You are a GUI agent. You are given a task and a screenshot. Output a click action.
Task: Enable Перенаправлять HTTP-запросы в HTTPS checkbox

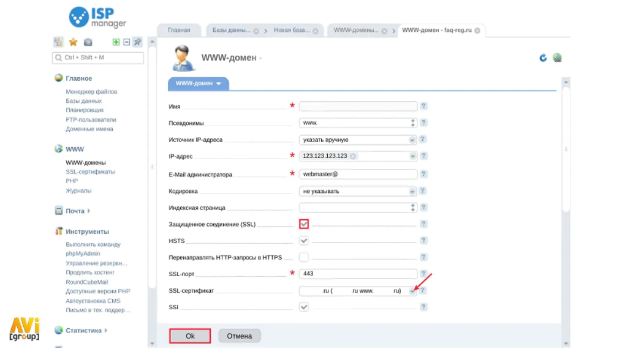[304, 257]
